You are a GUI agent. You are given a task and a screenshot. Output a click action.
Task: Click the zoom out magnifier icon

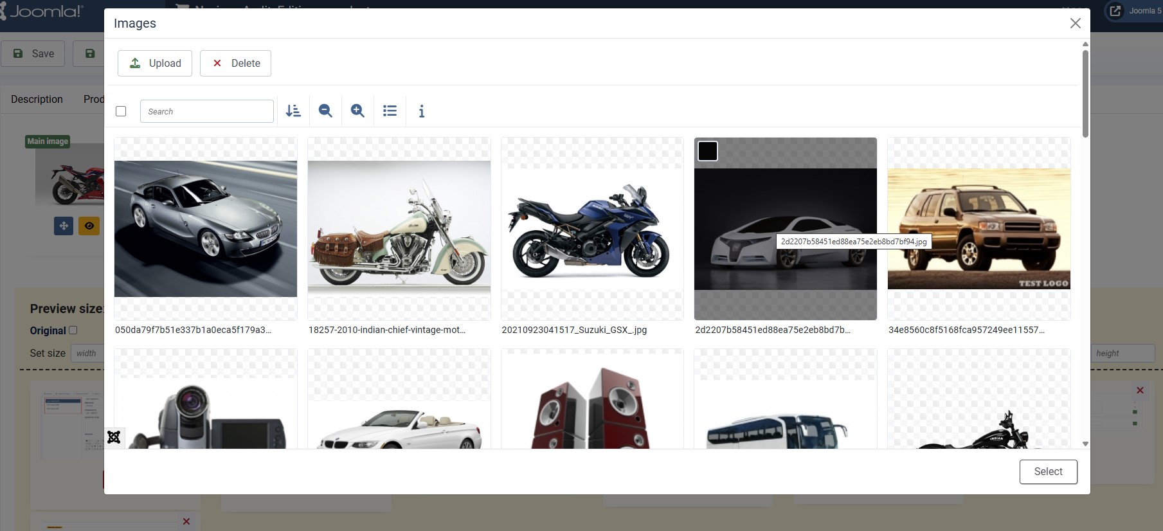click(325, 111)
